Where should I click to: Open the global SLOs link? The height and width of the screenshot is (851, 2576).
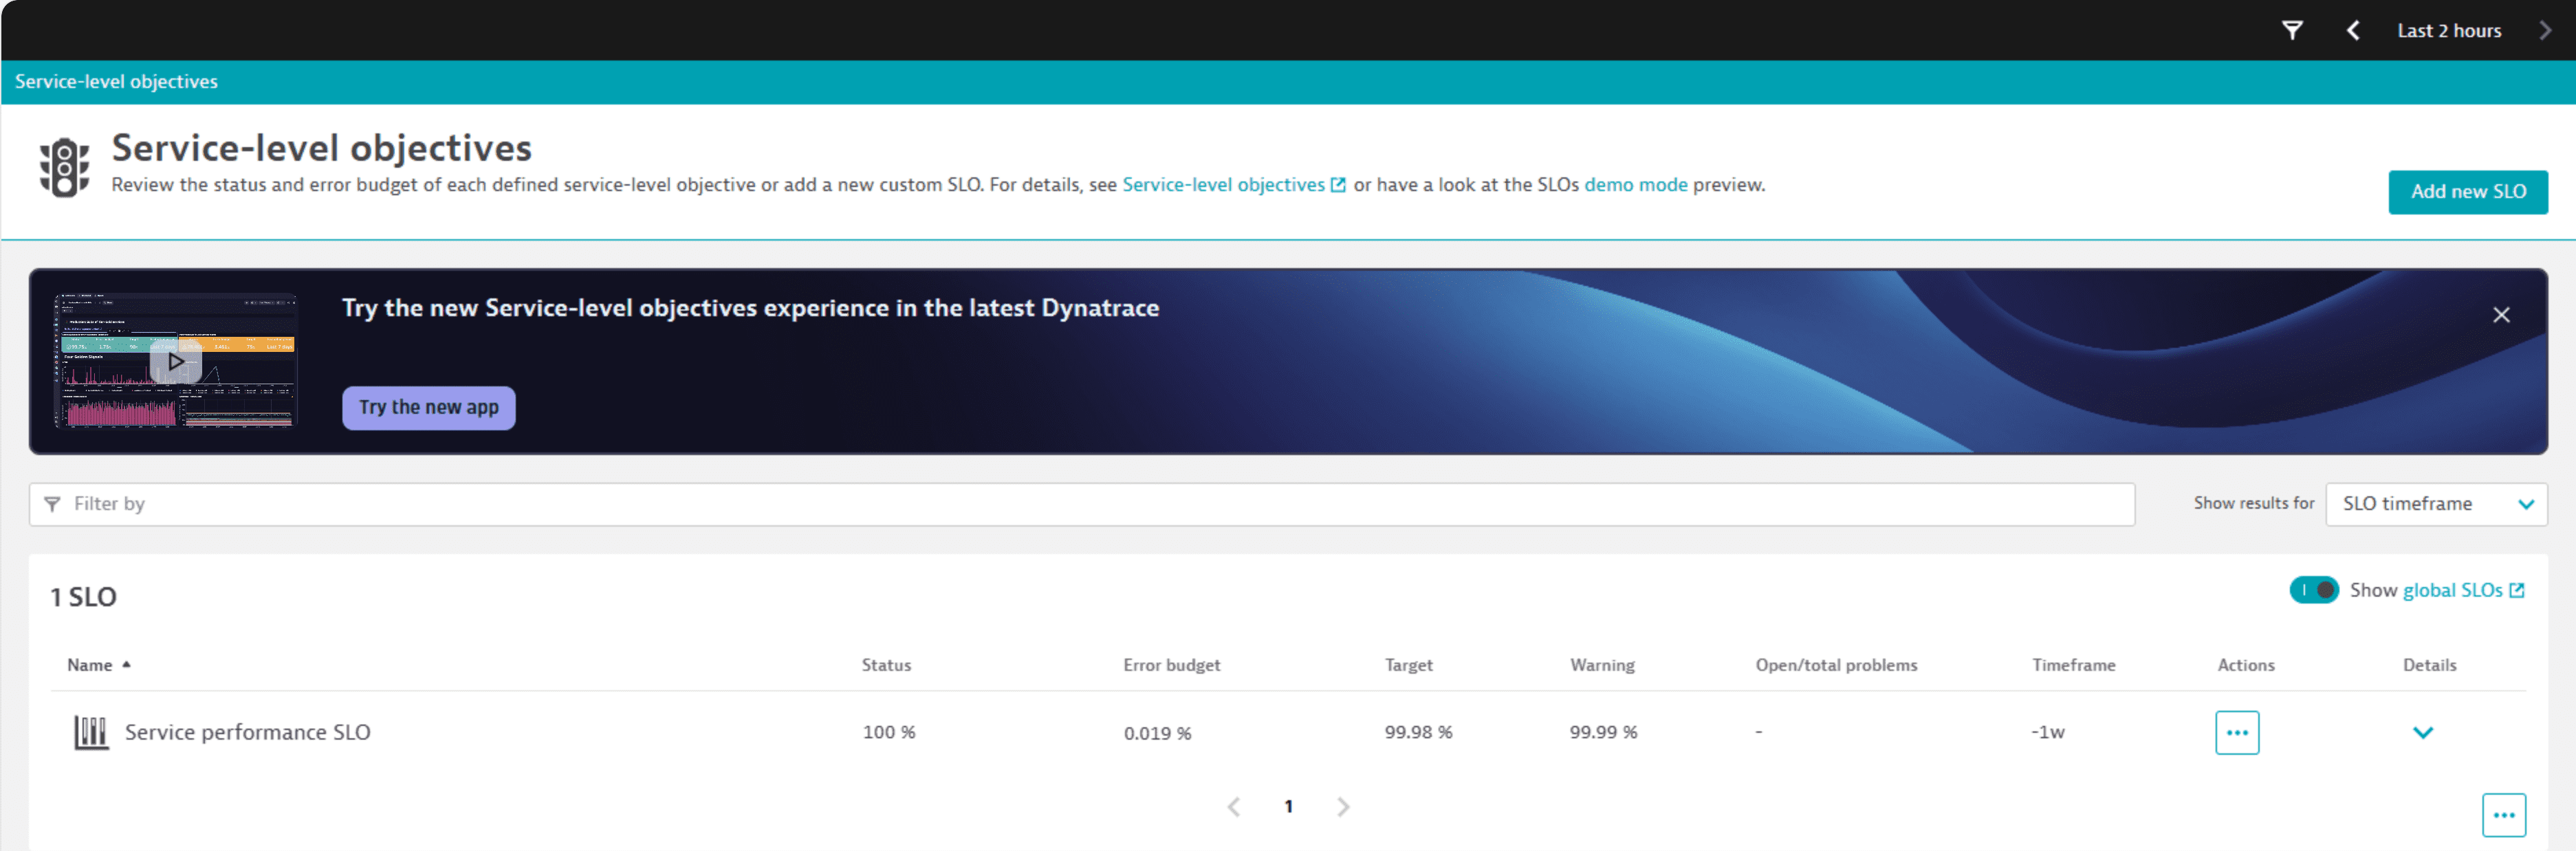[x=2463, y=590]
